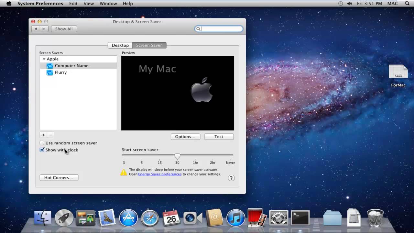Image resolution: width=414 pixels, height=233 pixels.
Task: Go back with the left arrow button
Action: coord(36,29)
